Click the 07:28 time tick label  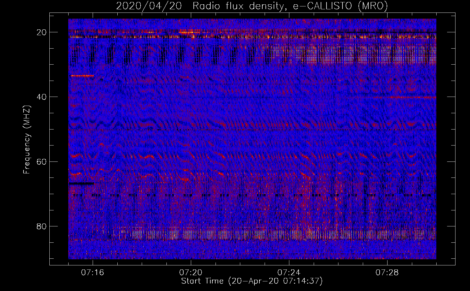pyautogui.click(x=387, y=273)
